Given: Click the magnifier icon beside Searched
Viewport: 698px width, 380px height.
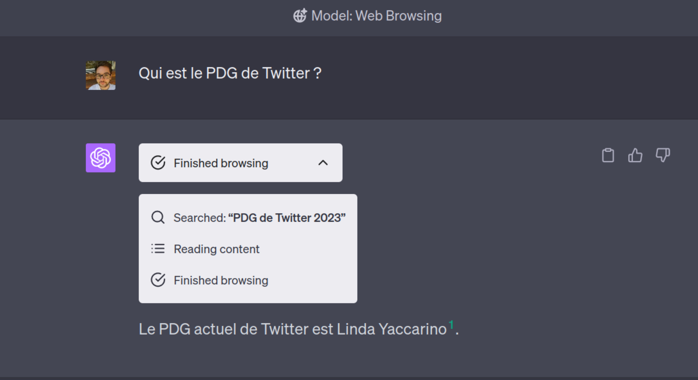Looking at the screenshot, I should 158,217.
